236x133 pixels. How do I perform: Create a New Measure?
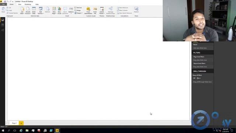coord(123,8)
